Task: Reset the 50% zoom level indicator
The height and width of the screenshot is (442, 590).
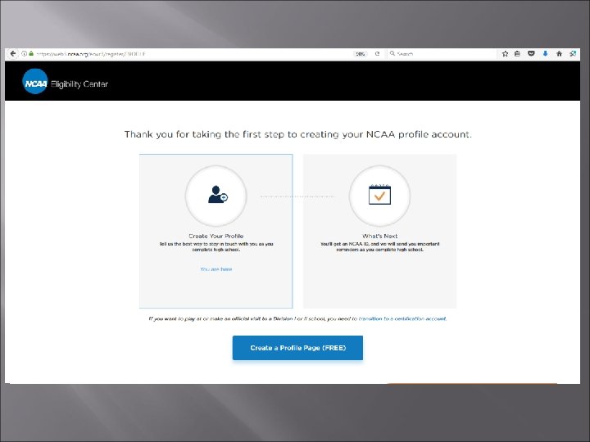Action: [x=360, y=54]
